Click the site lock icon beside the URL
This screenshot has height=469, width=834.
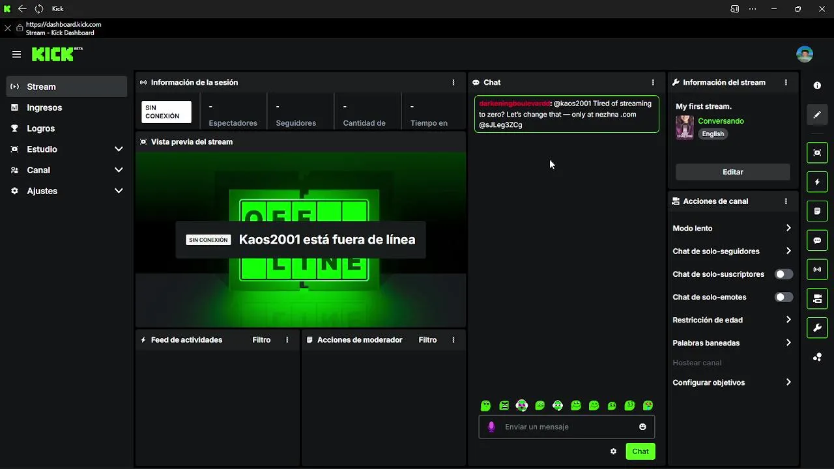coord(20,29)
